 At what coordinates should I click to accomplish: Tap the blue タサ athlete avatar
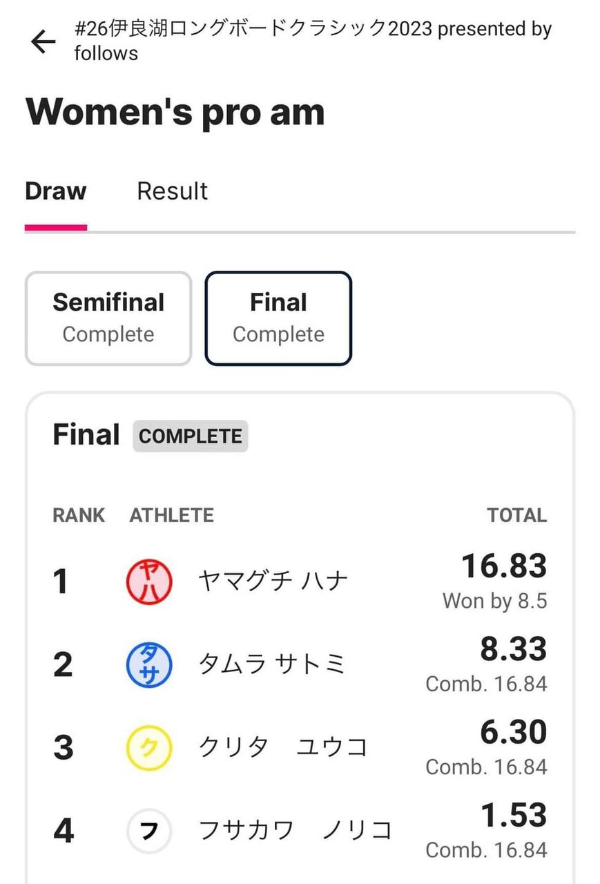click(149, 664)
